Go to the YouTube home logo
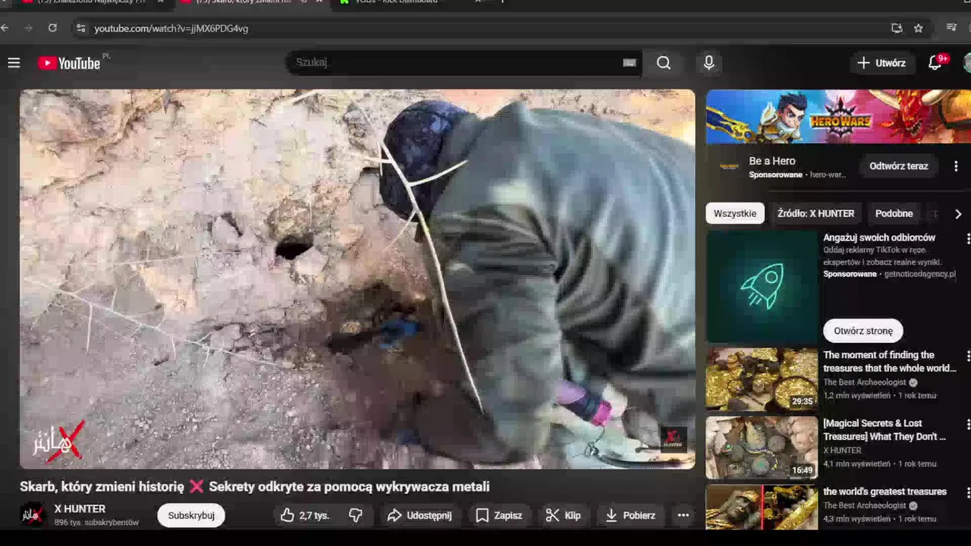The image size is (971, 546). 70,63
